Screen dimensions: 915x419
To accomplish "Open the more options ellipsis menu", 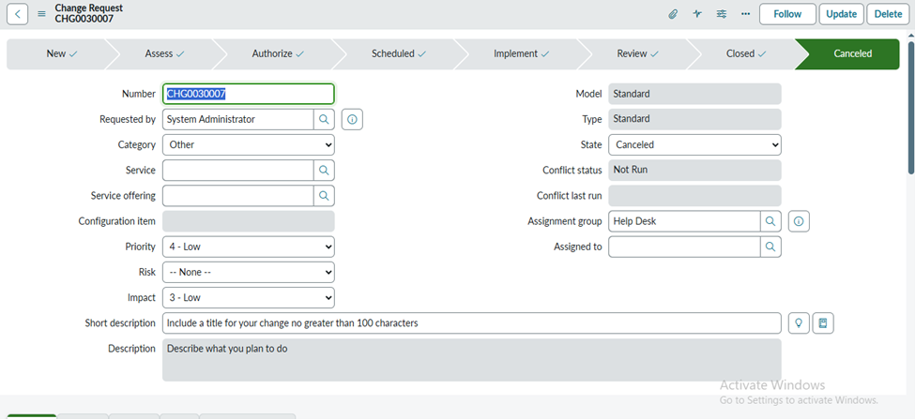I will (745, 14).
